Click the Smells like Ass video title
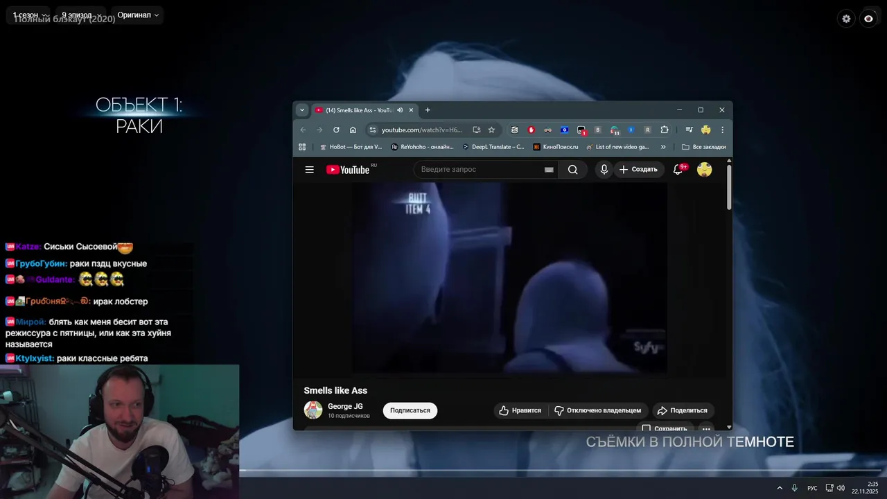 [x=335, y=390]
